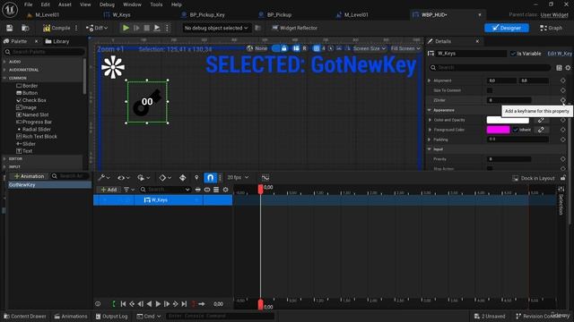Play the level in editor
This screenshot has width=574, height=322.
click(x=126, y=28)
